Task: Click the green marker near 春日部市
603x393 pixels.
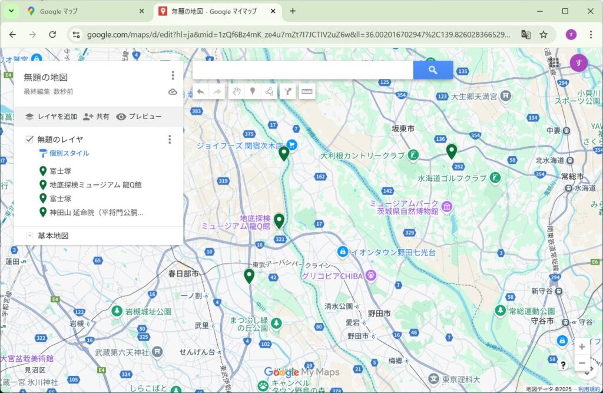Action: point(249,276)
